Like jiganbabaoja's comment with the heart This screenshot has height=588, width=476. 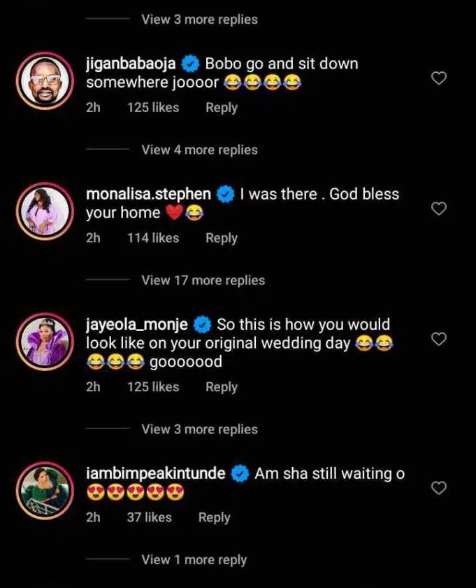pos(438,78)
